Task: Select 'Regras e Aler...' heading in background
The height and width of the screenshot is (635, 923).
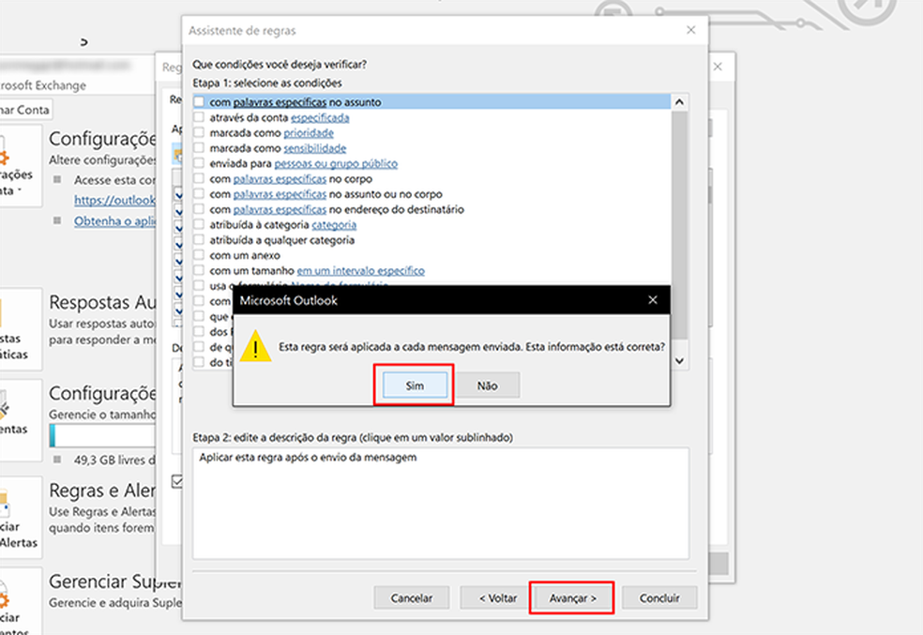Action: tap(102, 491)
